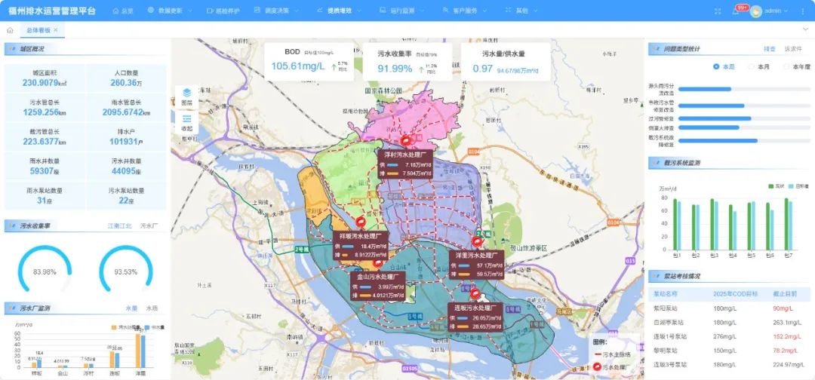The width and height of the screenshot is (815, 380).
Task: Open the 连坂污水处理厂 map popup
Action: tap(475, 317)
